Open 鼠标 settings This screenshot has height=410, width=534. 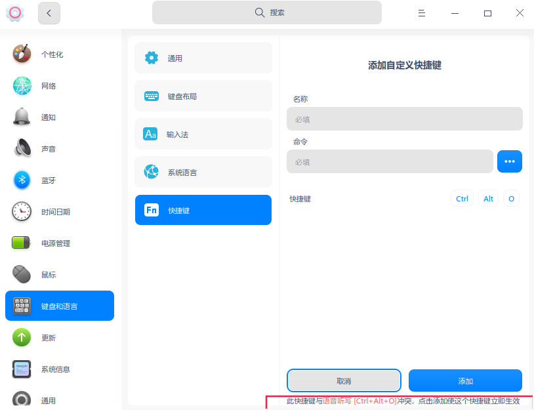point(60,274)
